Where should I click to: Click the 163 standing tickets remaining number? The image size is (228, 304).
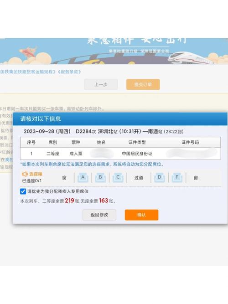coord(104,201)
